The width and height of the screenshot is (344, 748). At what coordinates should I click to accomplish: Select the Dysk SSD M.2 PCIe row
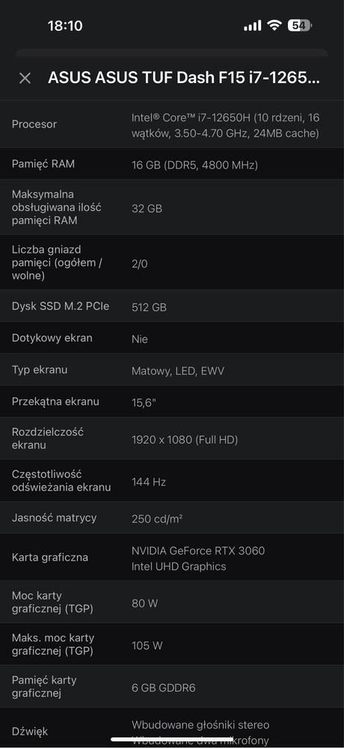172,306
